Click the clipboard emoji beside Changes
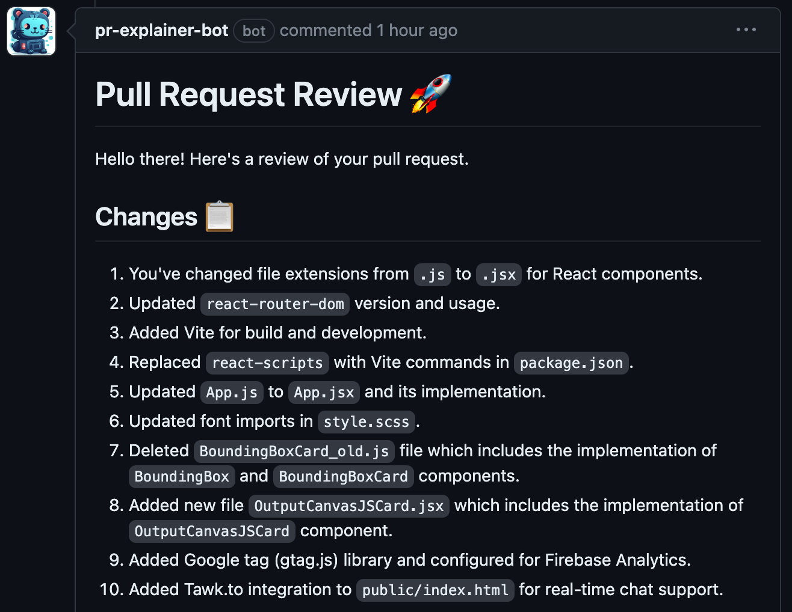This screenshot has height=612, width=792. click(x=219, y=216)
